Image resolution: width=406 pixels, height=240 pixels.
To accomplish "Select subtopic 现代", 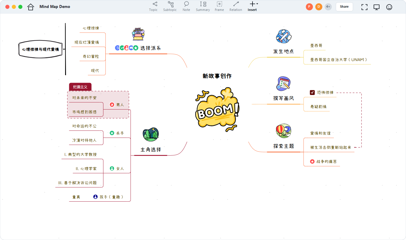I will (95, 71).
